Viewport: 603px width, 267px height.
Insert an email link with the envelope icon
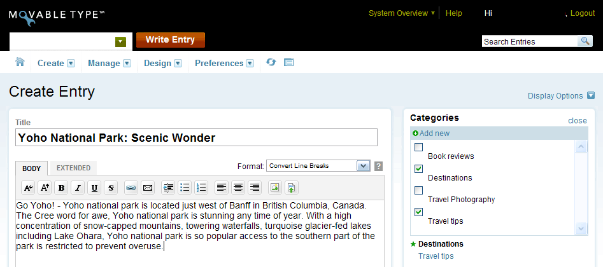tap(147, 188)
